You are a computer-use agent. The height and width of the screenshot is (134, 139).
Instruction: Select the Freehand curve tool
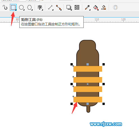coord(5,7)
